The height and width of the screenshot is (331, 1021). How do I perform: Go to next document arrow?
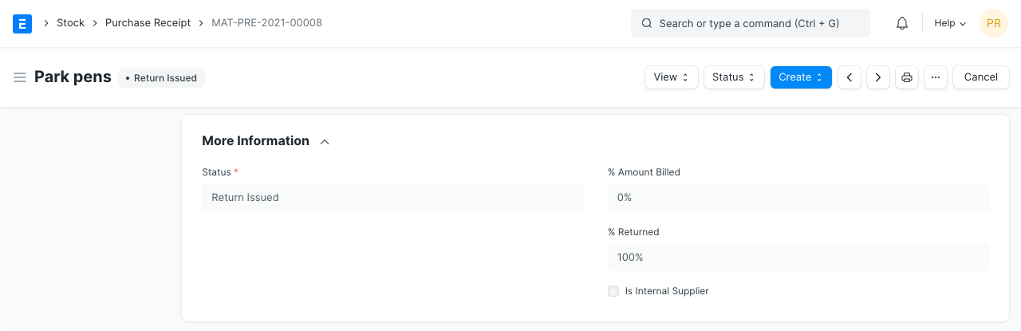click(x=878, y=77)
